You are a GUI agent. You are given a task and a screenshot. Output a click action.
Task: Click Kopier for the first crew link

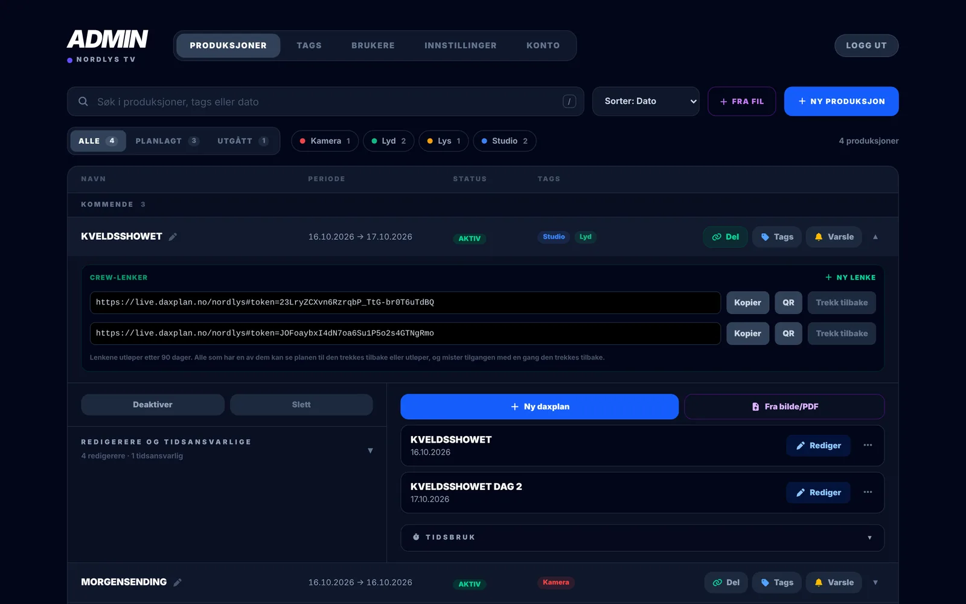point(747,303)
